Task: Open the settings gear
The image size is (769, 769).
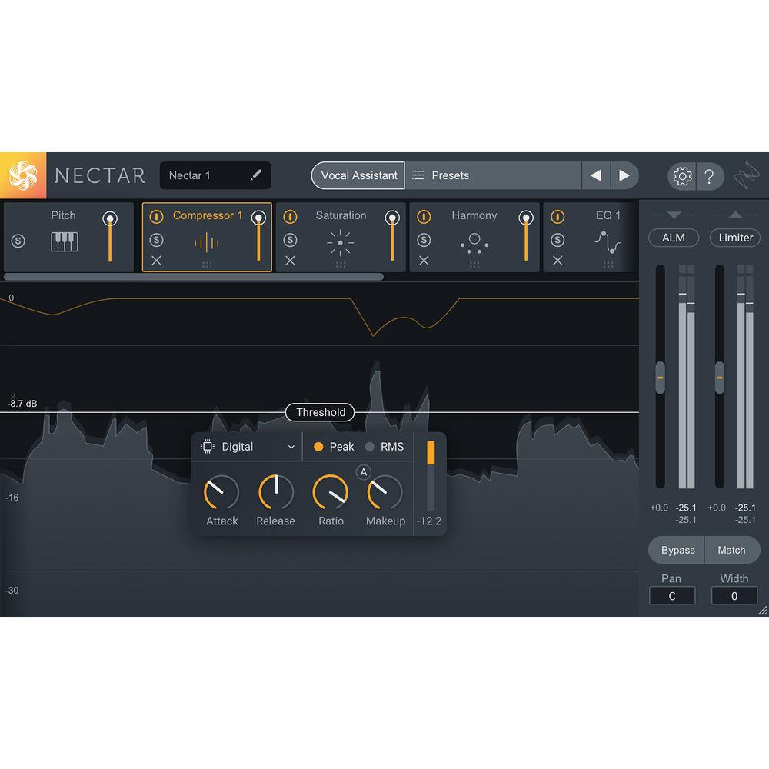Action: 681,176
